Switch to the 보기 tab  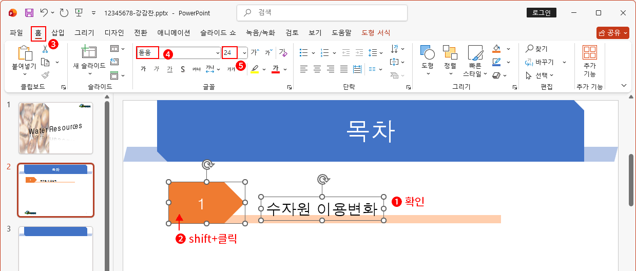pos(315,33)
